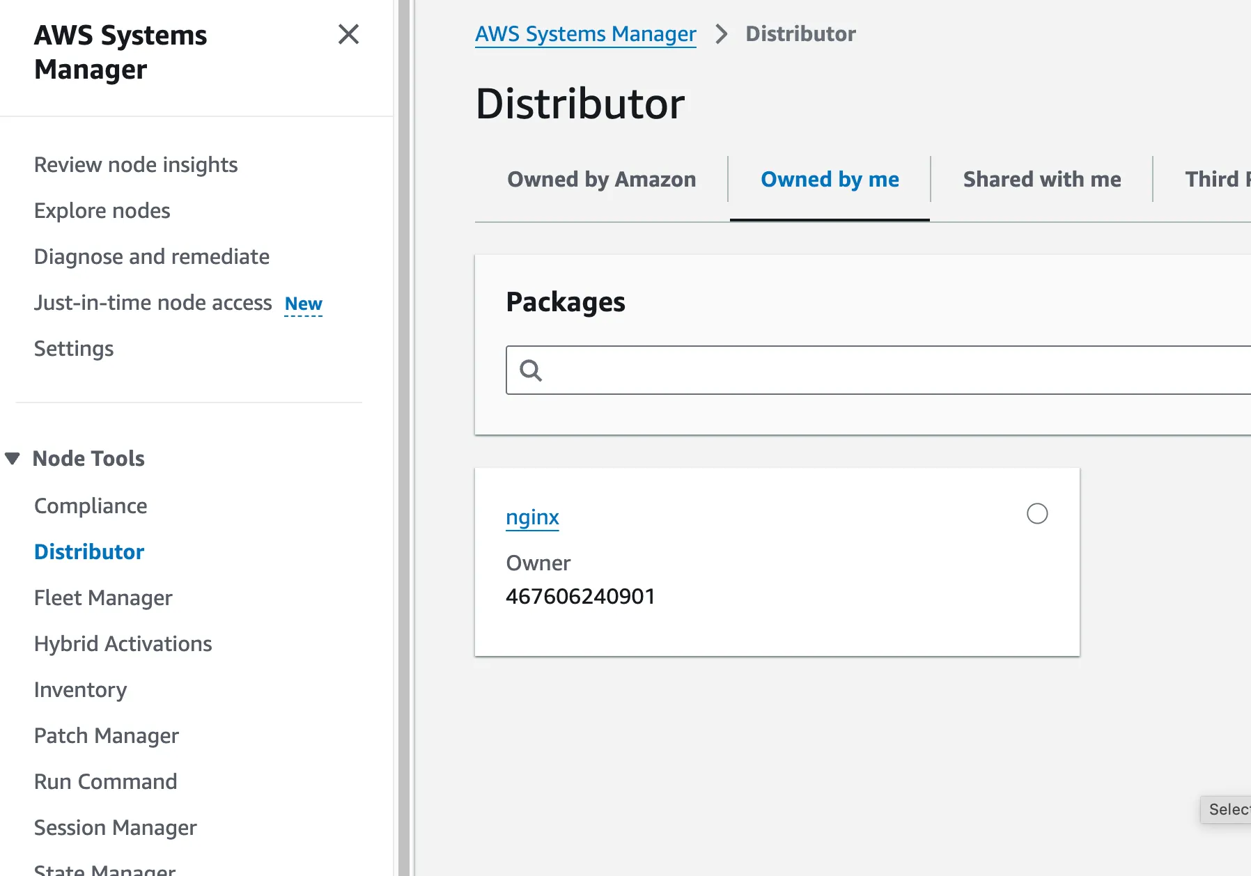Open Review node insights in the sidebar
Image resolution: width=1251 pixels, height=876 pixels.
pos(136,165)
